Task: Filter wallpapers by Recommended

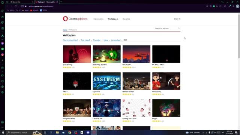Action: 70,40
